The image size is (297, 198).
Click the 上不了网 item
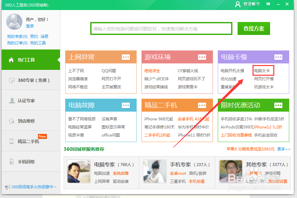(76, 71)
